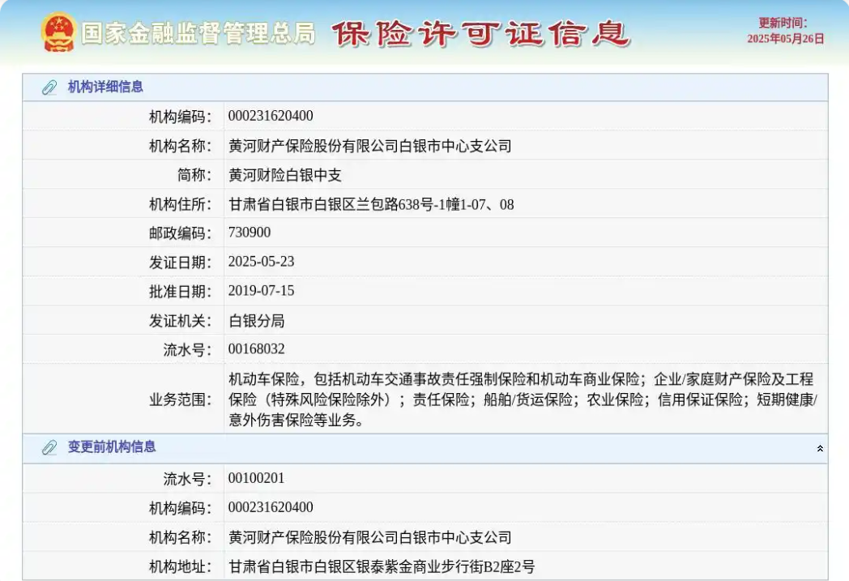This screenshot has width=849, height=581.
Task: Click the issuing authority value 白银分局
Action: (256, 321)
